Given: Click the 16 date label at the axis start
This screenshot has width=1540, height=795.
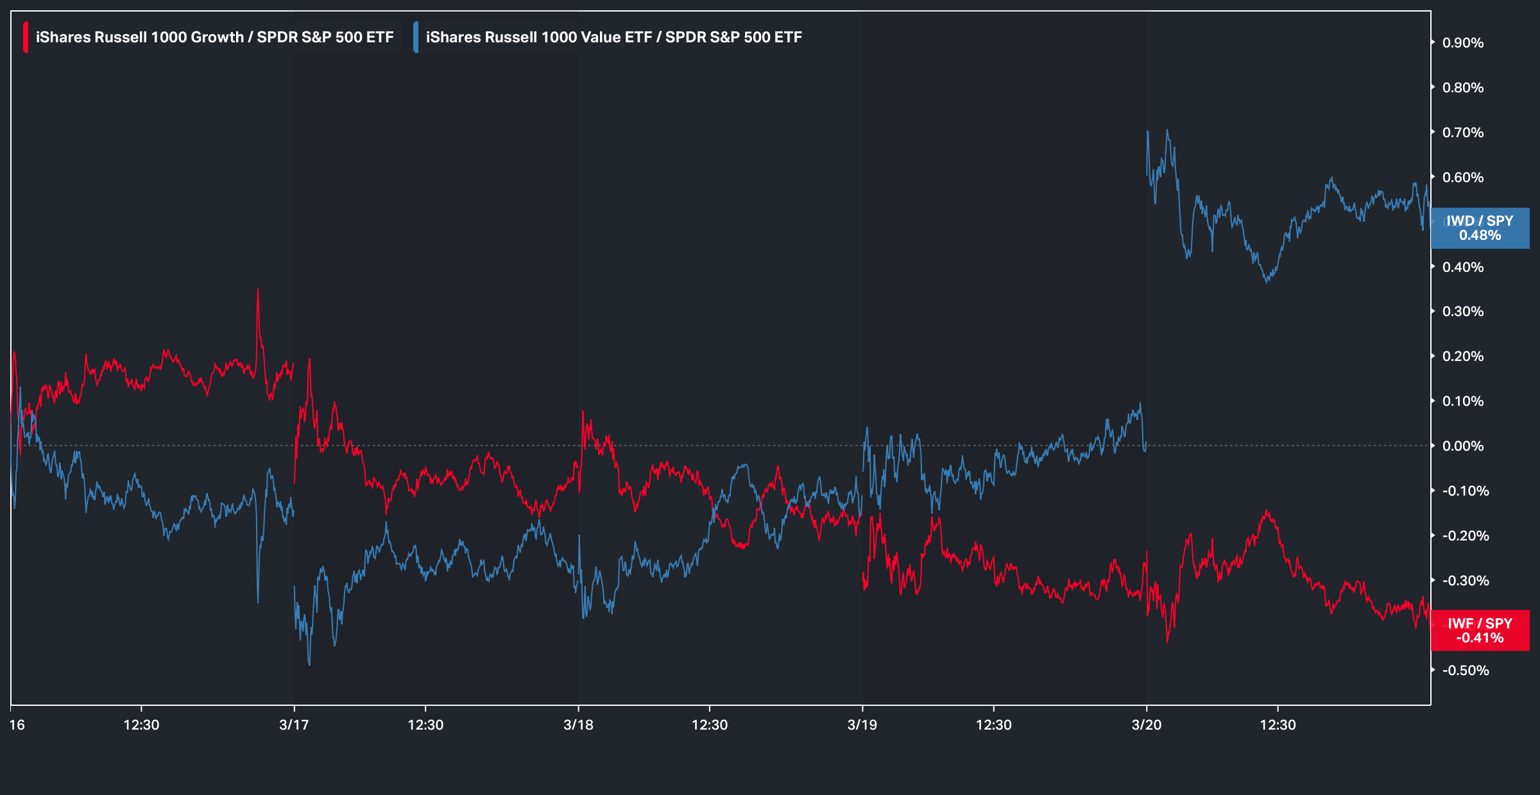Looking at the screenshot, I should (17, 725).
